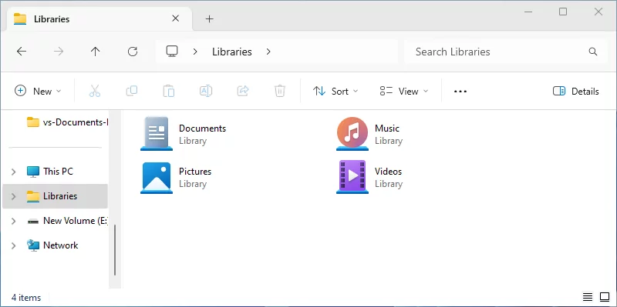
Task: Click the Videos library name text
Action: (x=389, y=172)
